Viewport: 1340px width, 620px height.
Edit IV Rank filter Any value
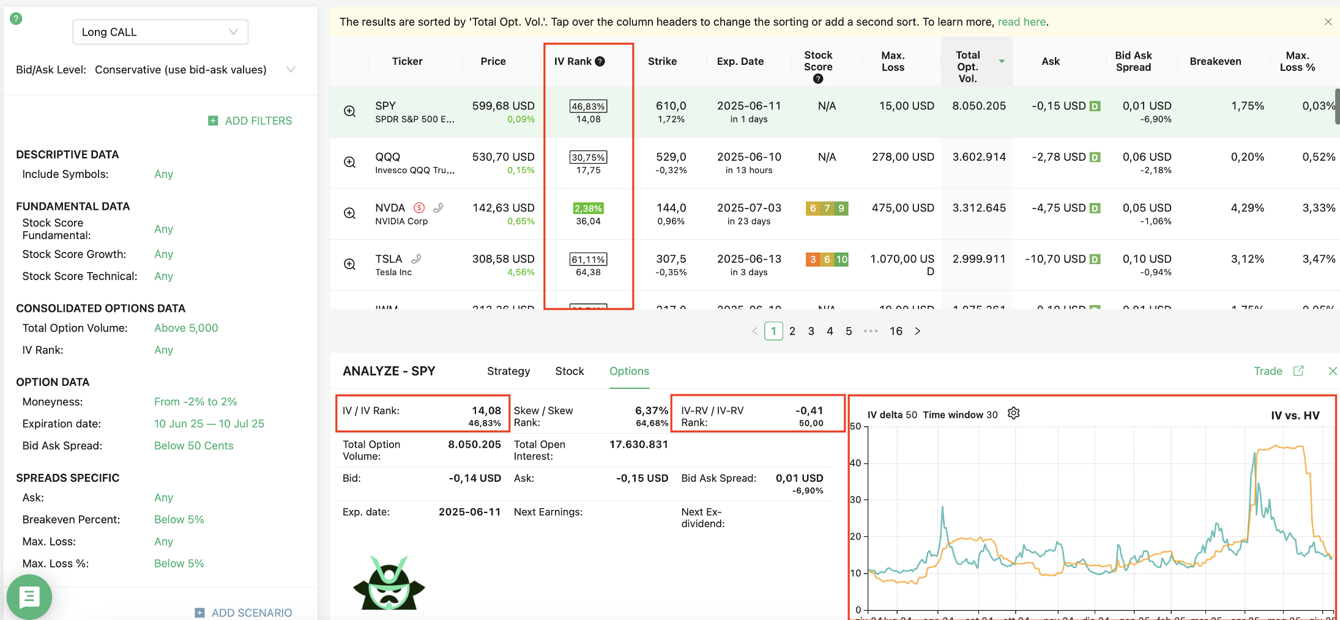coord(163,350)
